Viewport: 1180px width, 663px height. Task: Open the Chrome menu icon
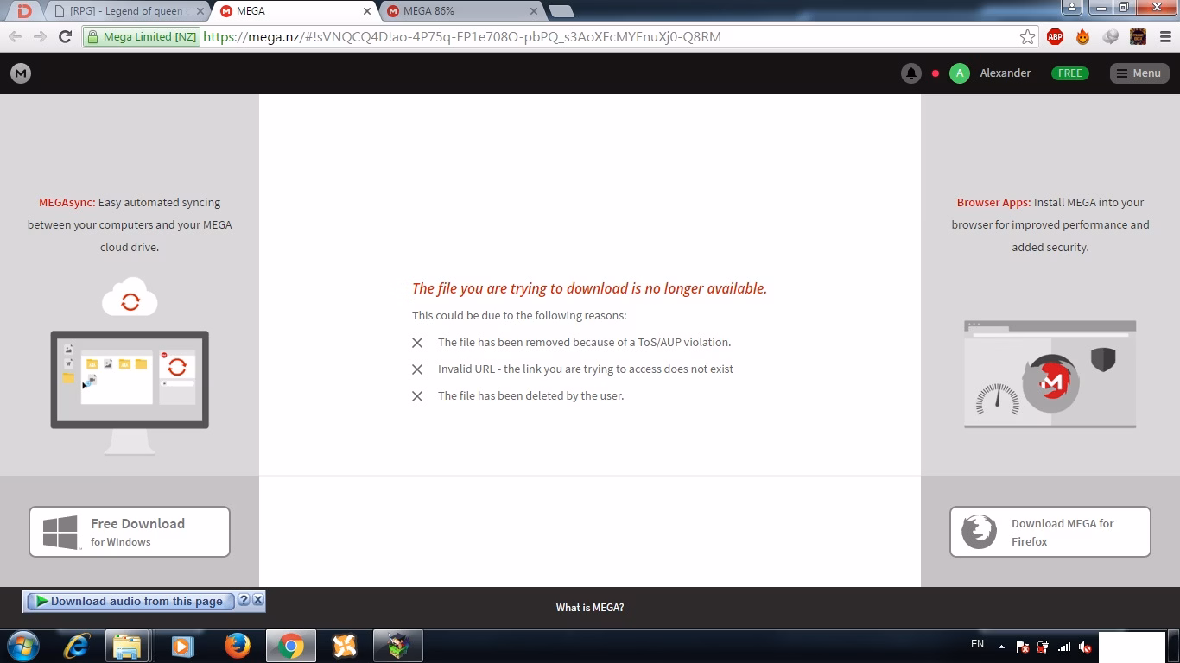click(x=1165, y=36)
